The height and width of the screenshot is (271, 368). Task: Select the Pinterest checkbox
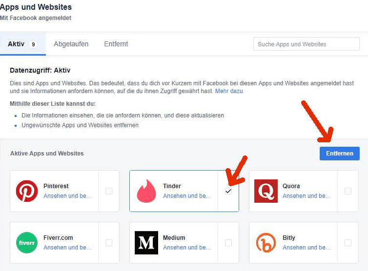coord(109,191)
